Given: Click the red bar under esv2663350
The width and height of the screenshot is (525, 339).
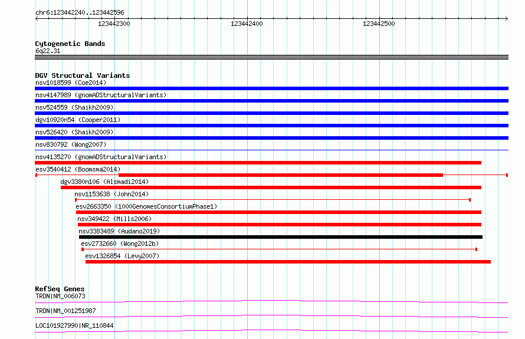Looking at the screenshot, I should pos(278,212).
